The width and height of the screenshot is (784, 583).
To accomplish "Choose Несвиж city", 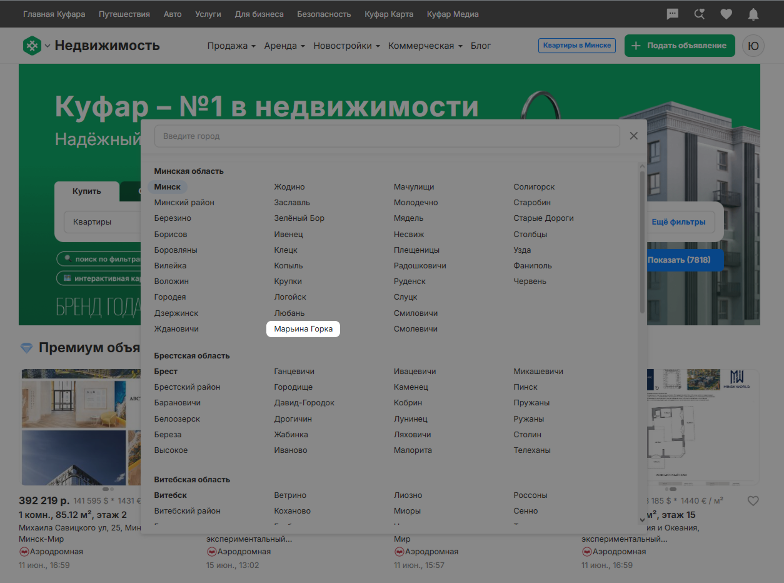I will 409,235.
